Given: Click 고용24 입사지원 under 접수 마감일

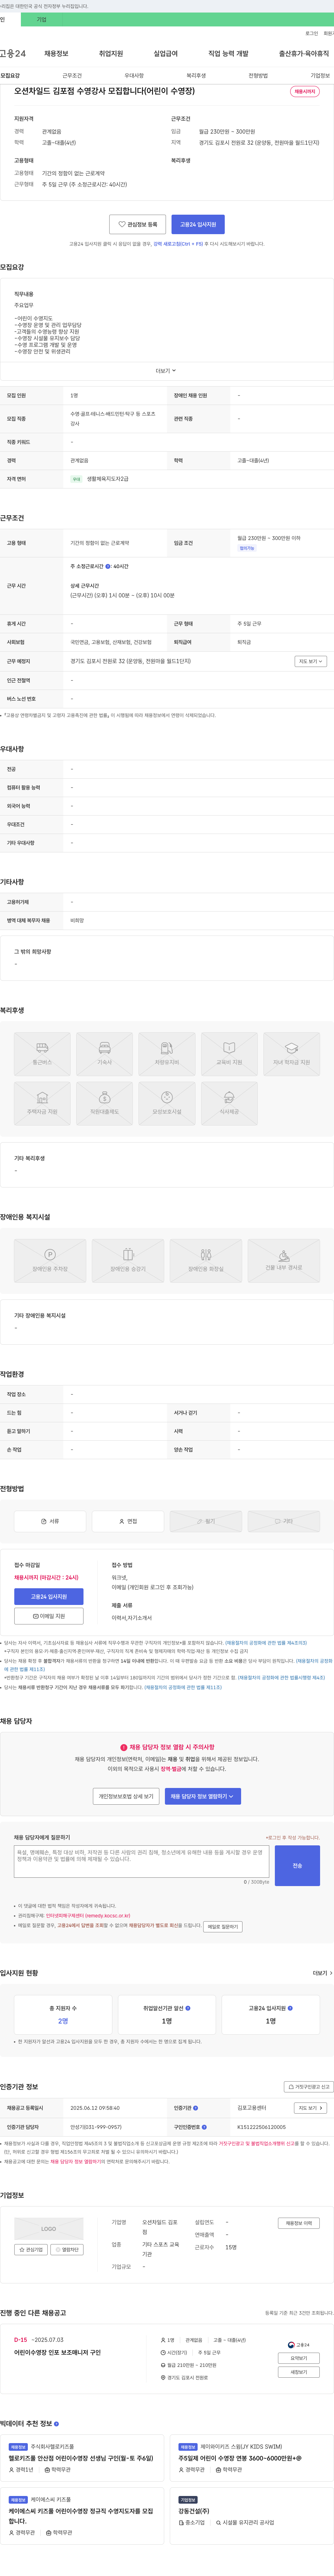Looking at the screenshot, I should [49, 1597].
